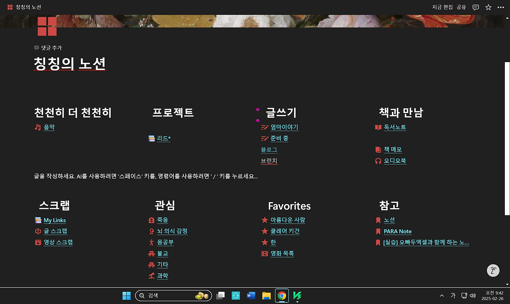Expand hidden icons in the system tray
Image resolution: width=510 pixels, height=304 pixels.
tap(441, 296)
